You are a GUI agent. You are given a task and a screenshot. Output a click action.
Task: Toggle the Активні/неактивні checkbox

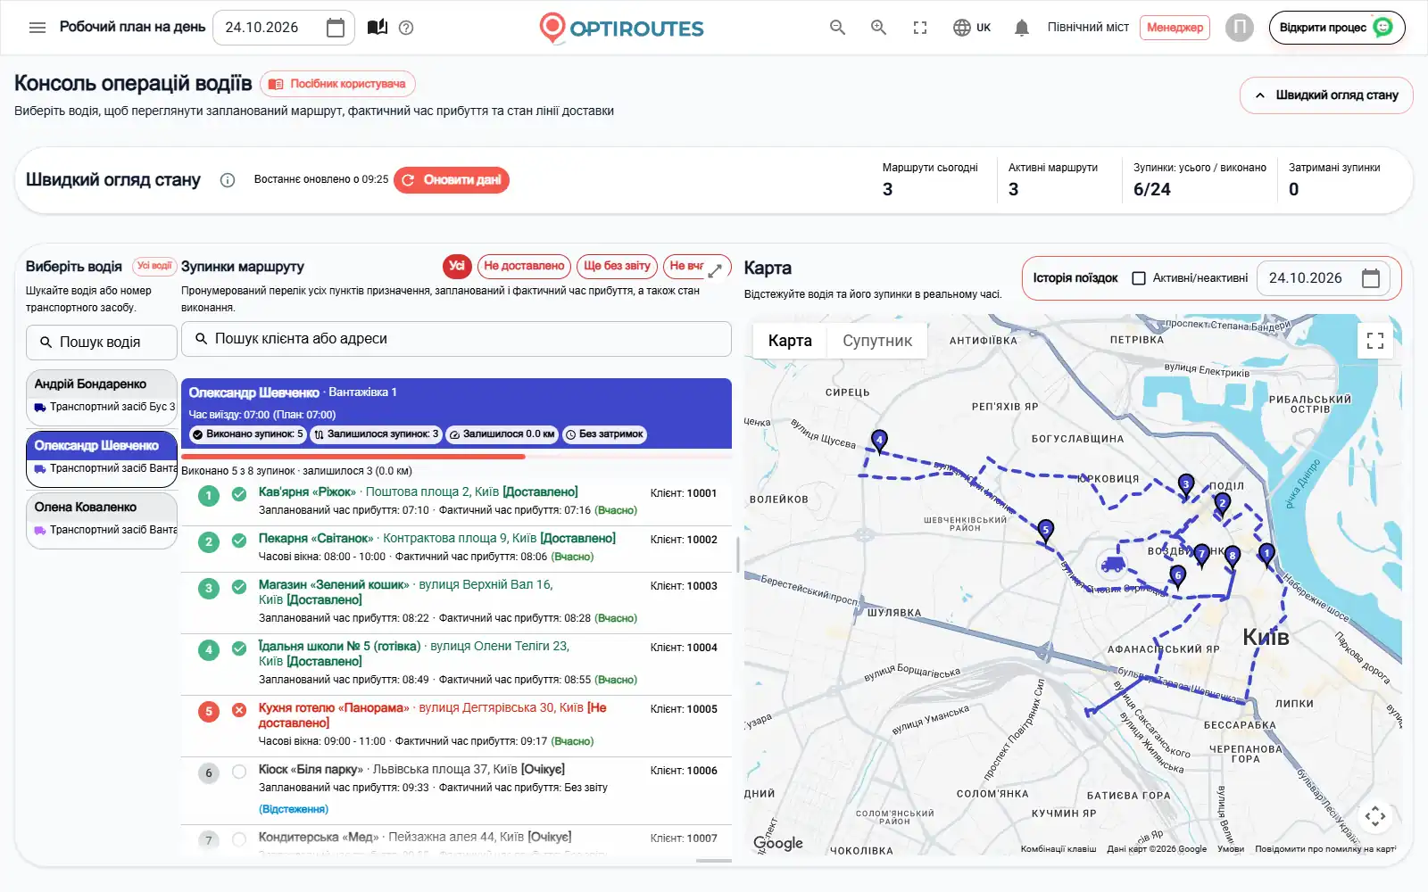click(x=1139, y=278)
